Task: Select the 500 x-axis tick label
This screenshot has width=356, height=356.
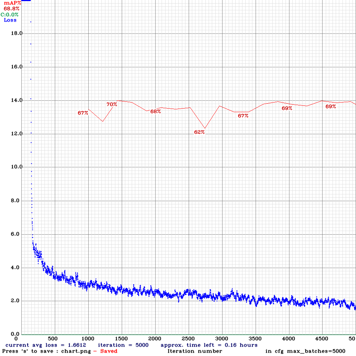Action: [53, 339]
